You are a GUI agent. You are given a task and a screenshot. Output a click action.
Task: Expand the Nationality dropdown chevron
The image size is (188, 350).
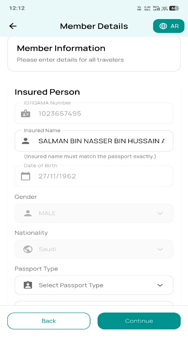point(160,249)
